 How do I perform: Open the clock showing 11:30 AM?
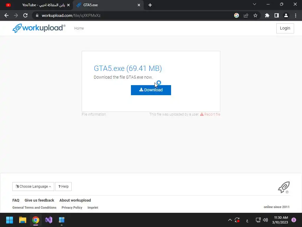[x=280, y=220]
